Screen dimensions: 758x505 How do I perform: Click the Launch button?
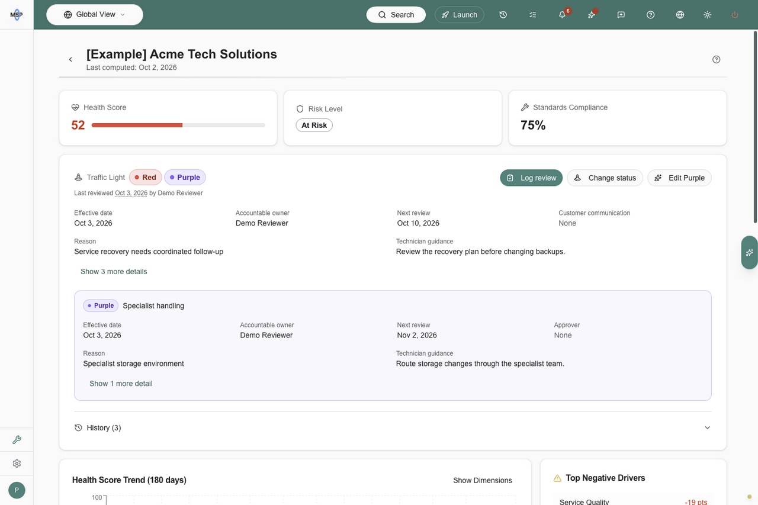[460, 15]
